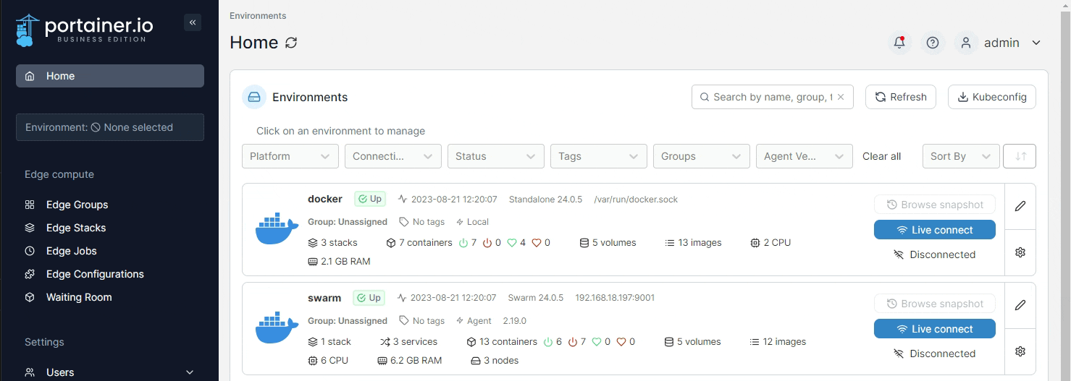Click the Environments breadcrumb

pos(258,15)
